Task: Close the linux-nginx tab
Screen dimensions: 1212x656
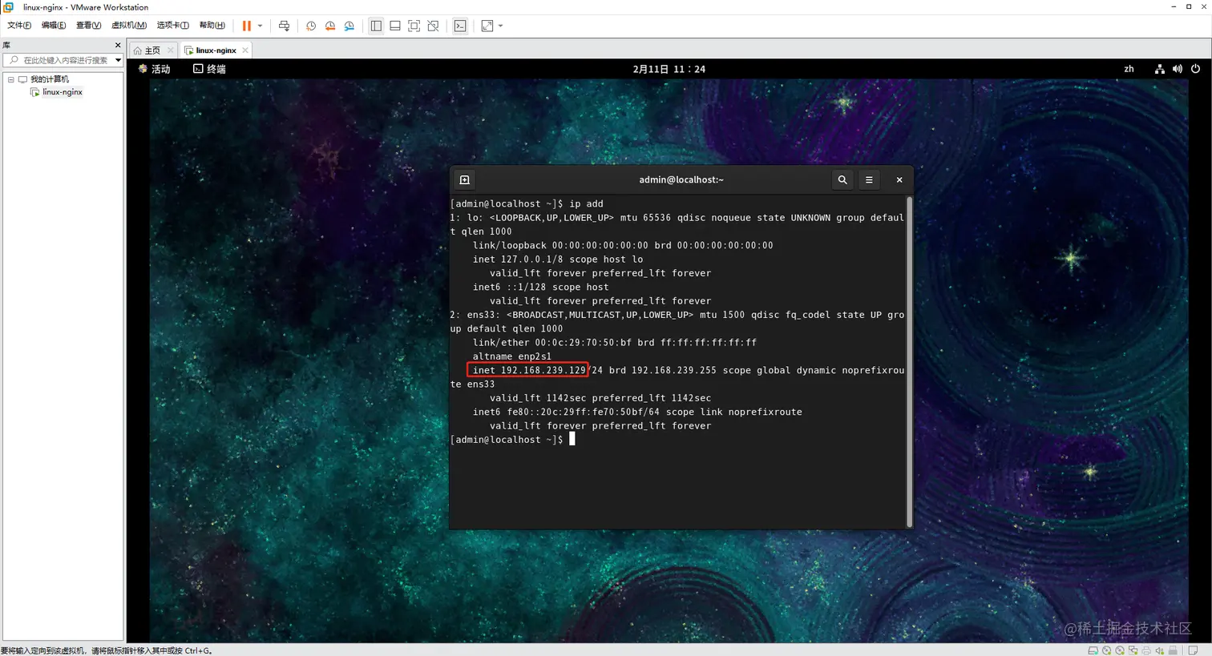Action: [245, 50]
